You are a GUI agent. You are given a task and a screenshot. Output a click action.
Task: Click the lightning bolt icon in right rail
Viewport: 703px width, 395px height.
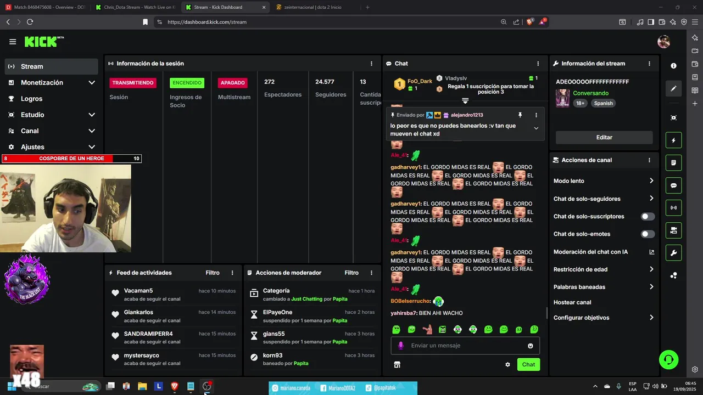[x=674, y=140]
